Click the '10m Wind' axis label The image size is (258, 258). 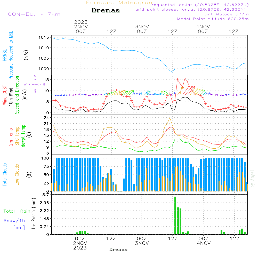pyautogui.click(x=11, y=96)
